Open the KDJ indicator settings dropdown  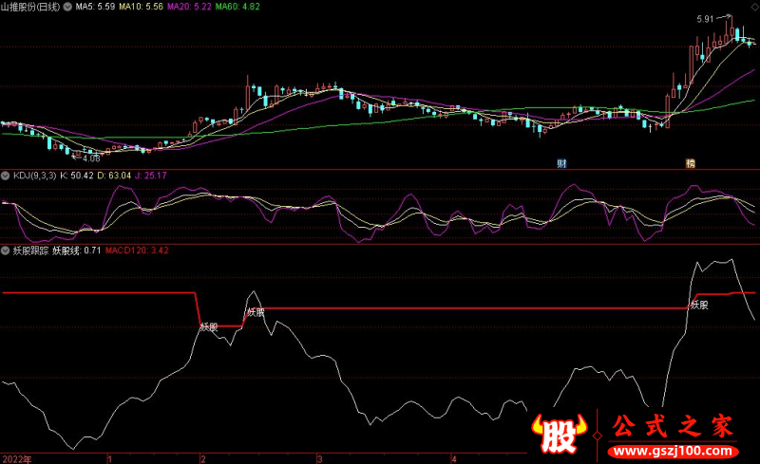point(6,176)
